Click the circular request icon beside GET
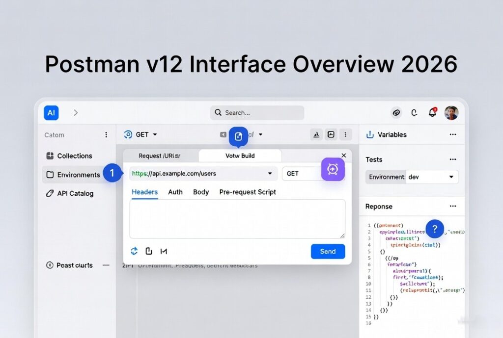Viewport: 503px width, 338px height. (128, 134)
